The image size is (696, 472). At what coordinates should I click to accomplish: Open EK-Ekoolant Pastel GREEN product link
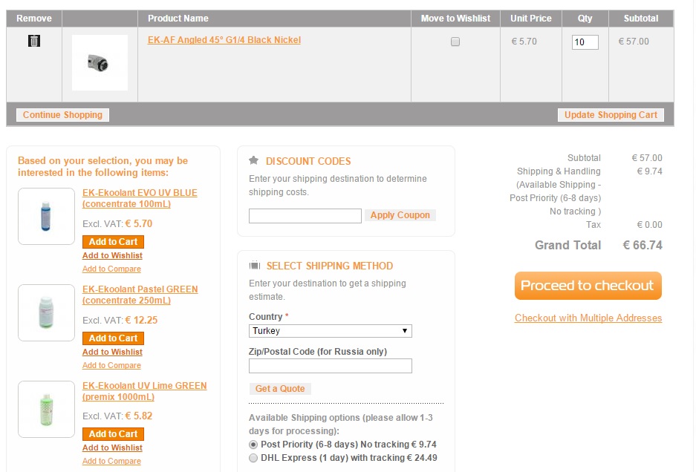pos(140,295)
